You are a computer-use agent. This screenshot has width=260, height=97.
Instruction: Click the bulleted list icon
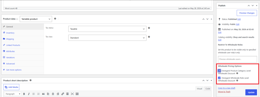(34, 94)
